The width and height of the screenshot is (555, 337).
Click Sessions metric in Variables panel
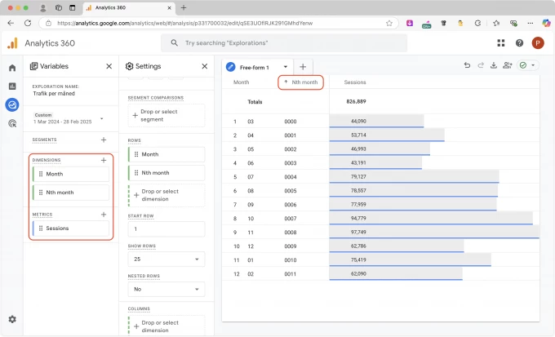(71, 228)
